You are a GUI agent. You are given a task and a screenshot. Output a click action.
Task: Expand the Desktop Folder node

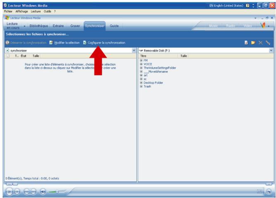[141, 83]
